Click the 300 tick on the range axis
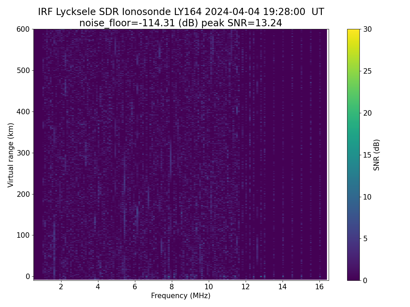This screenshot has height=307, width=410. pos(23,153)
